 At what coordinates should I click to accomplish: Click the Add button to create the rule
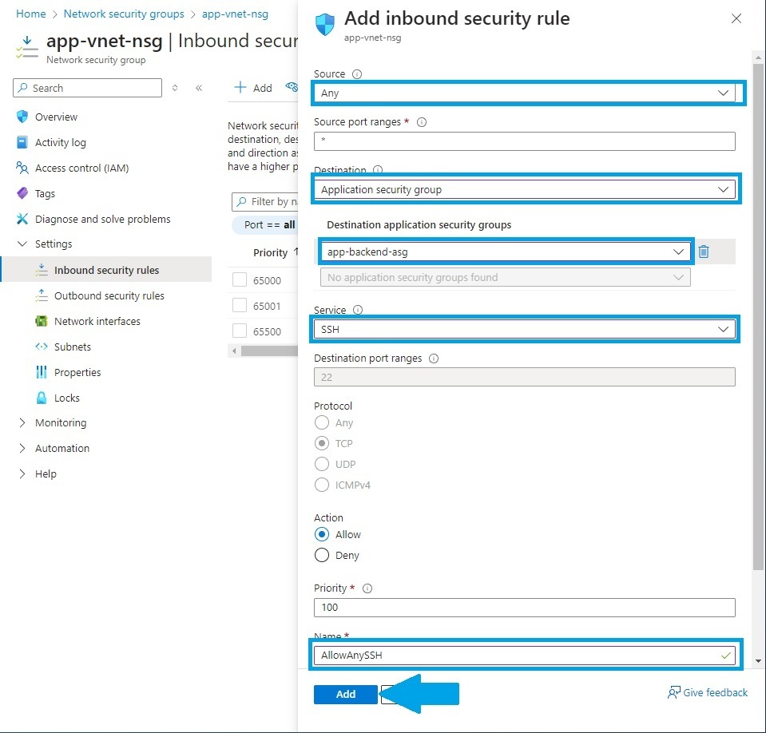pos(345,694)
